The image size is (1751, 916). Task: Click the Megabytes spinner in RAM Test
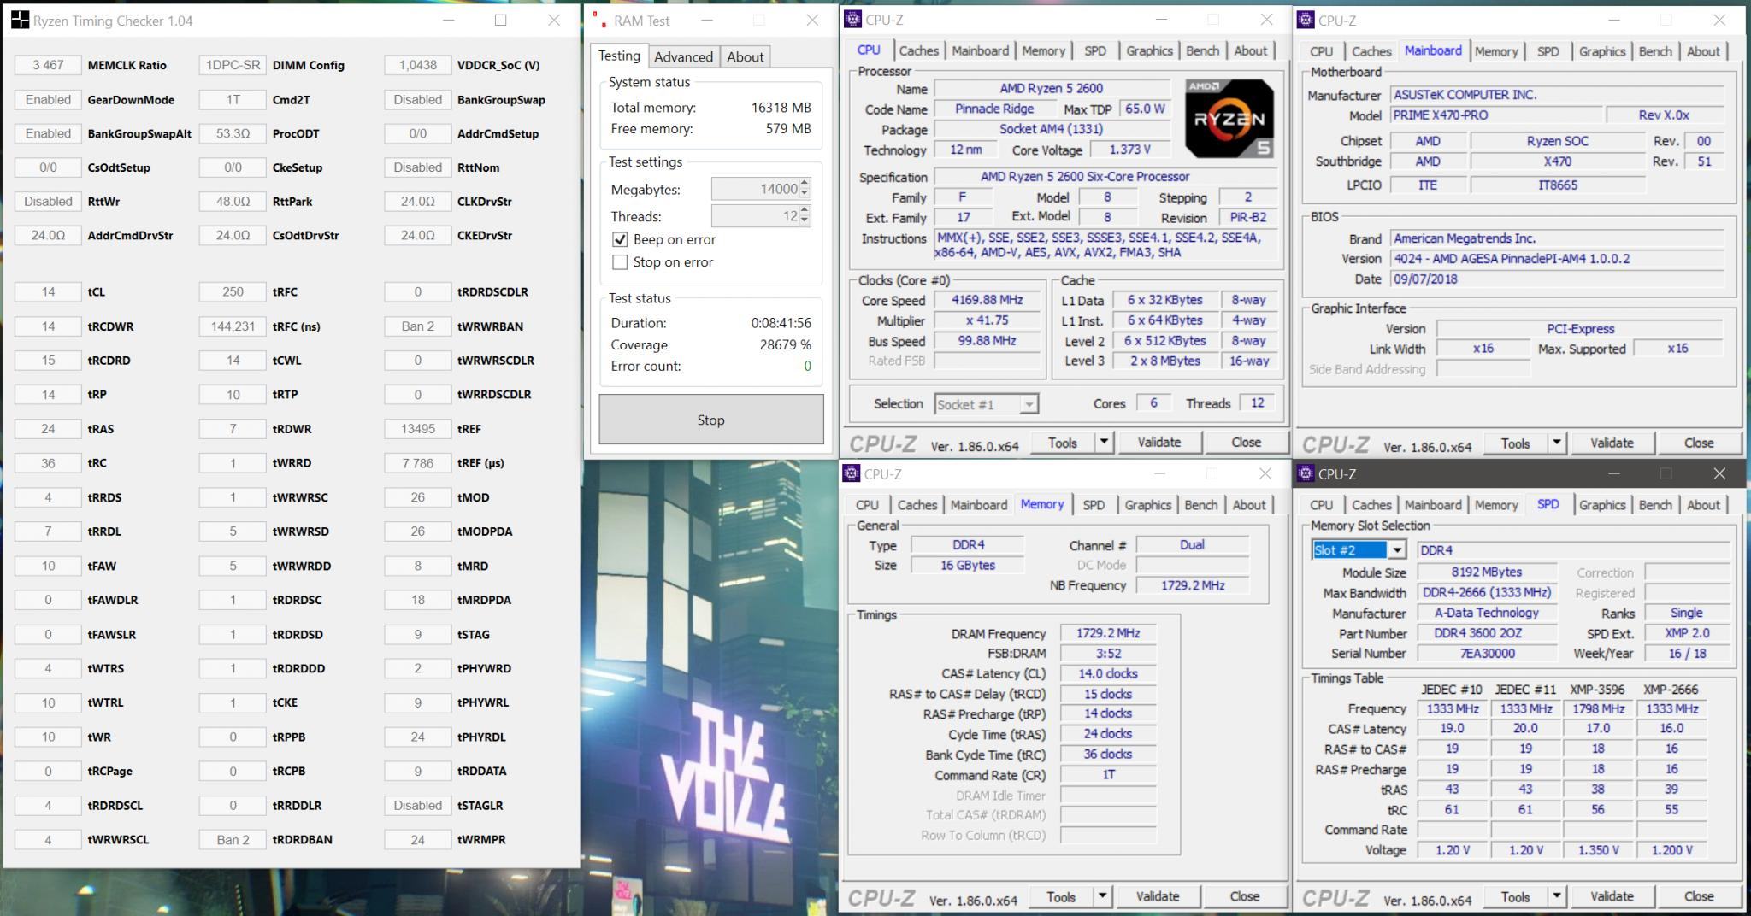(x=805, y=189)
